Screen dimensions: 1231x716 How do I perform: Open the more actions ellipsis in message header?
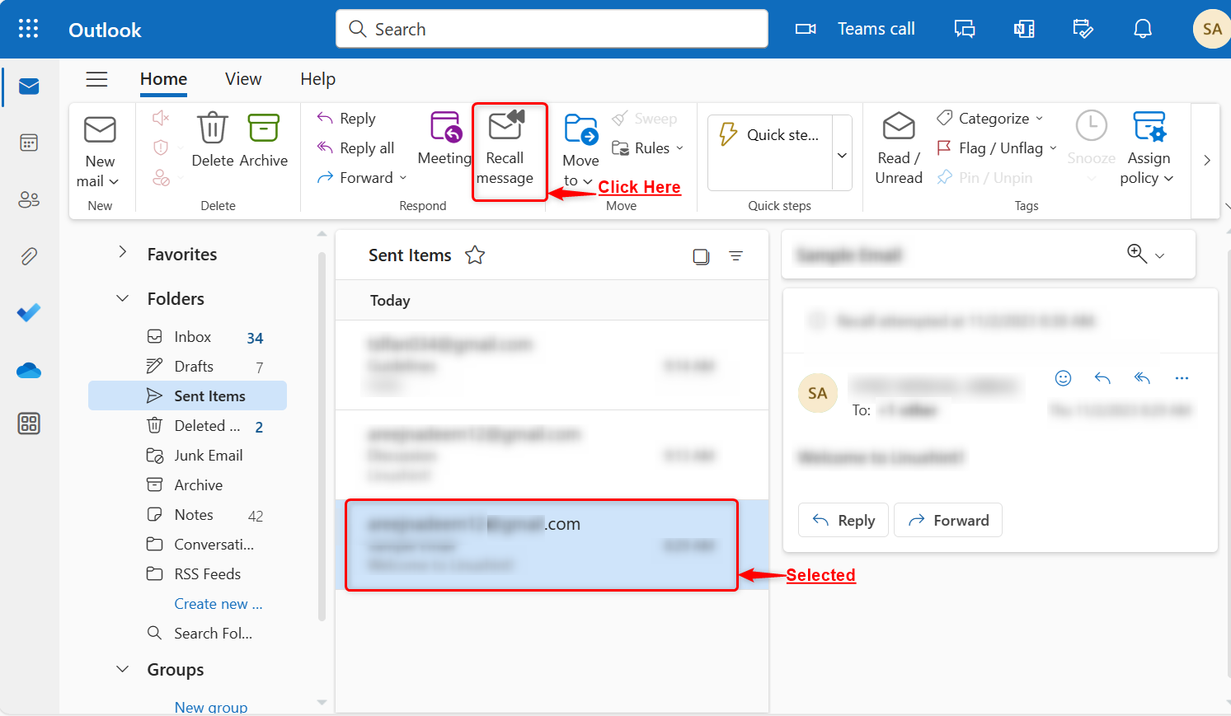(1182, 378)
